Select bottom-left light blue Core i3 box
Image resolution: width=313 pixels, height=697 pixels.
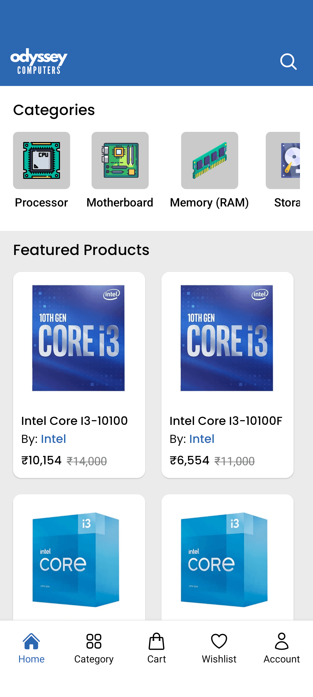76,560
